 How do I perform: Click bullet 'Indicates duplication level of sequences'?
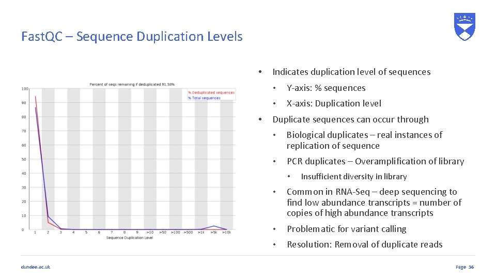[351, 72]
